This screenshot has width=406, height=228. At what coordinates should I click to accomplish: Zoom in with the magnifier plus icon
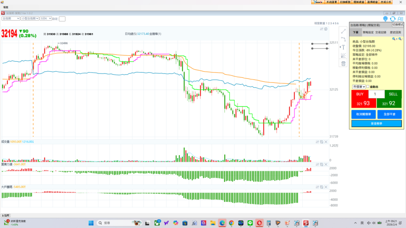tap(394, 39)
